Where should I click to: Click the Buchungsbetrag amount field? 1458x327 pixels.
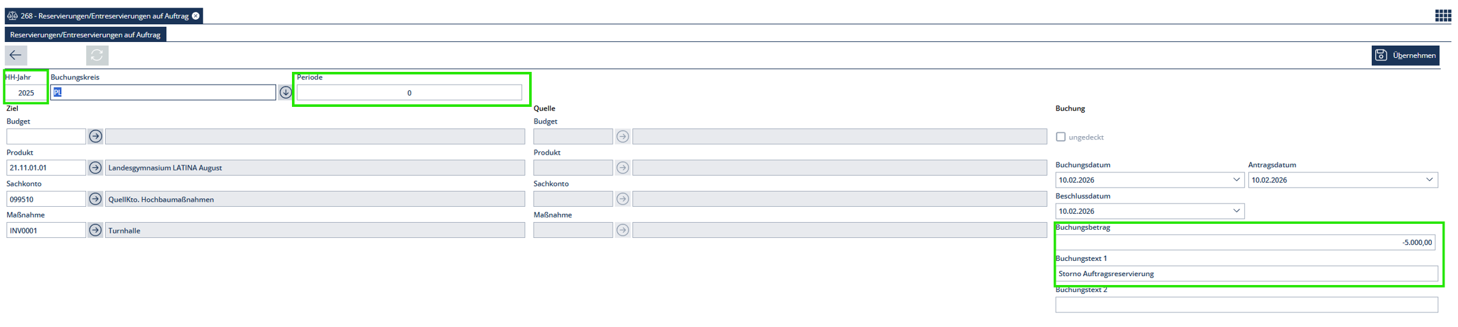[x=1244, y=242]
